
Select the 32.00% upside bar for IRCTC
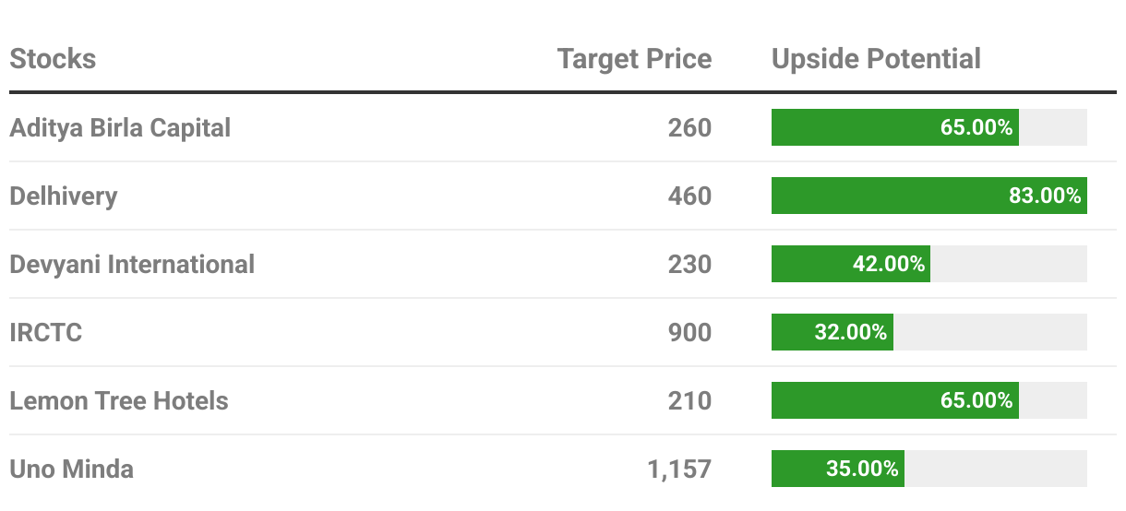coord(833,332)
